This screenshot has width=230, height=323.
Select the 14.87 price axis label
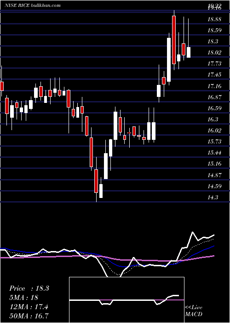click(214, 175)
